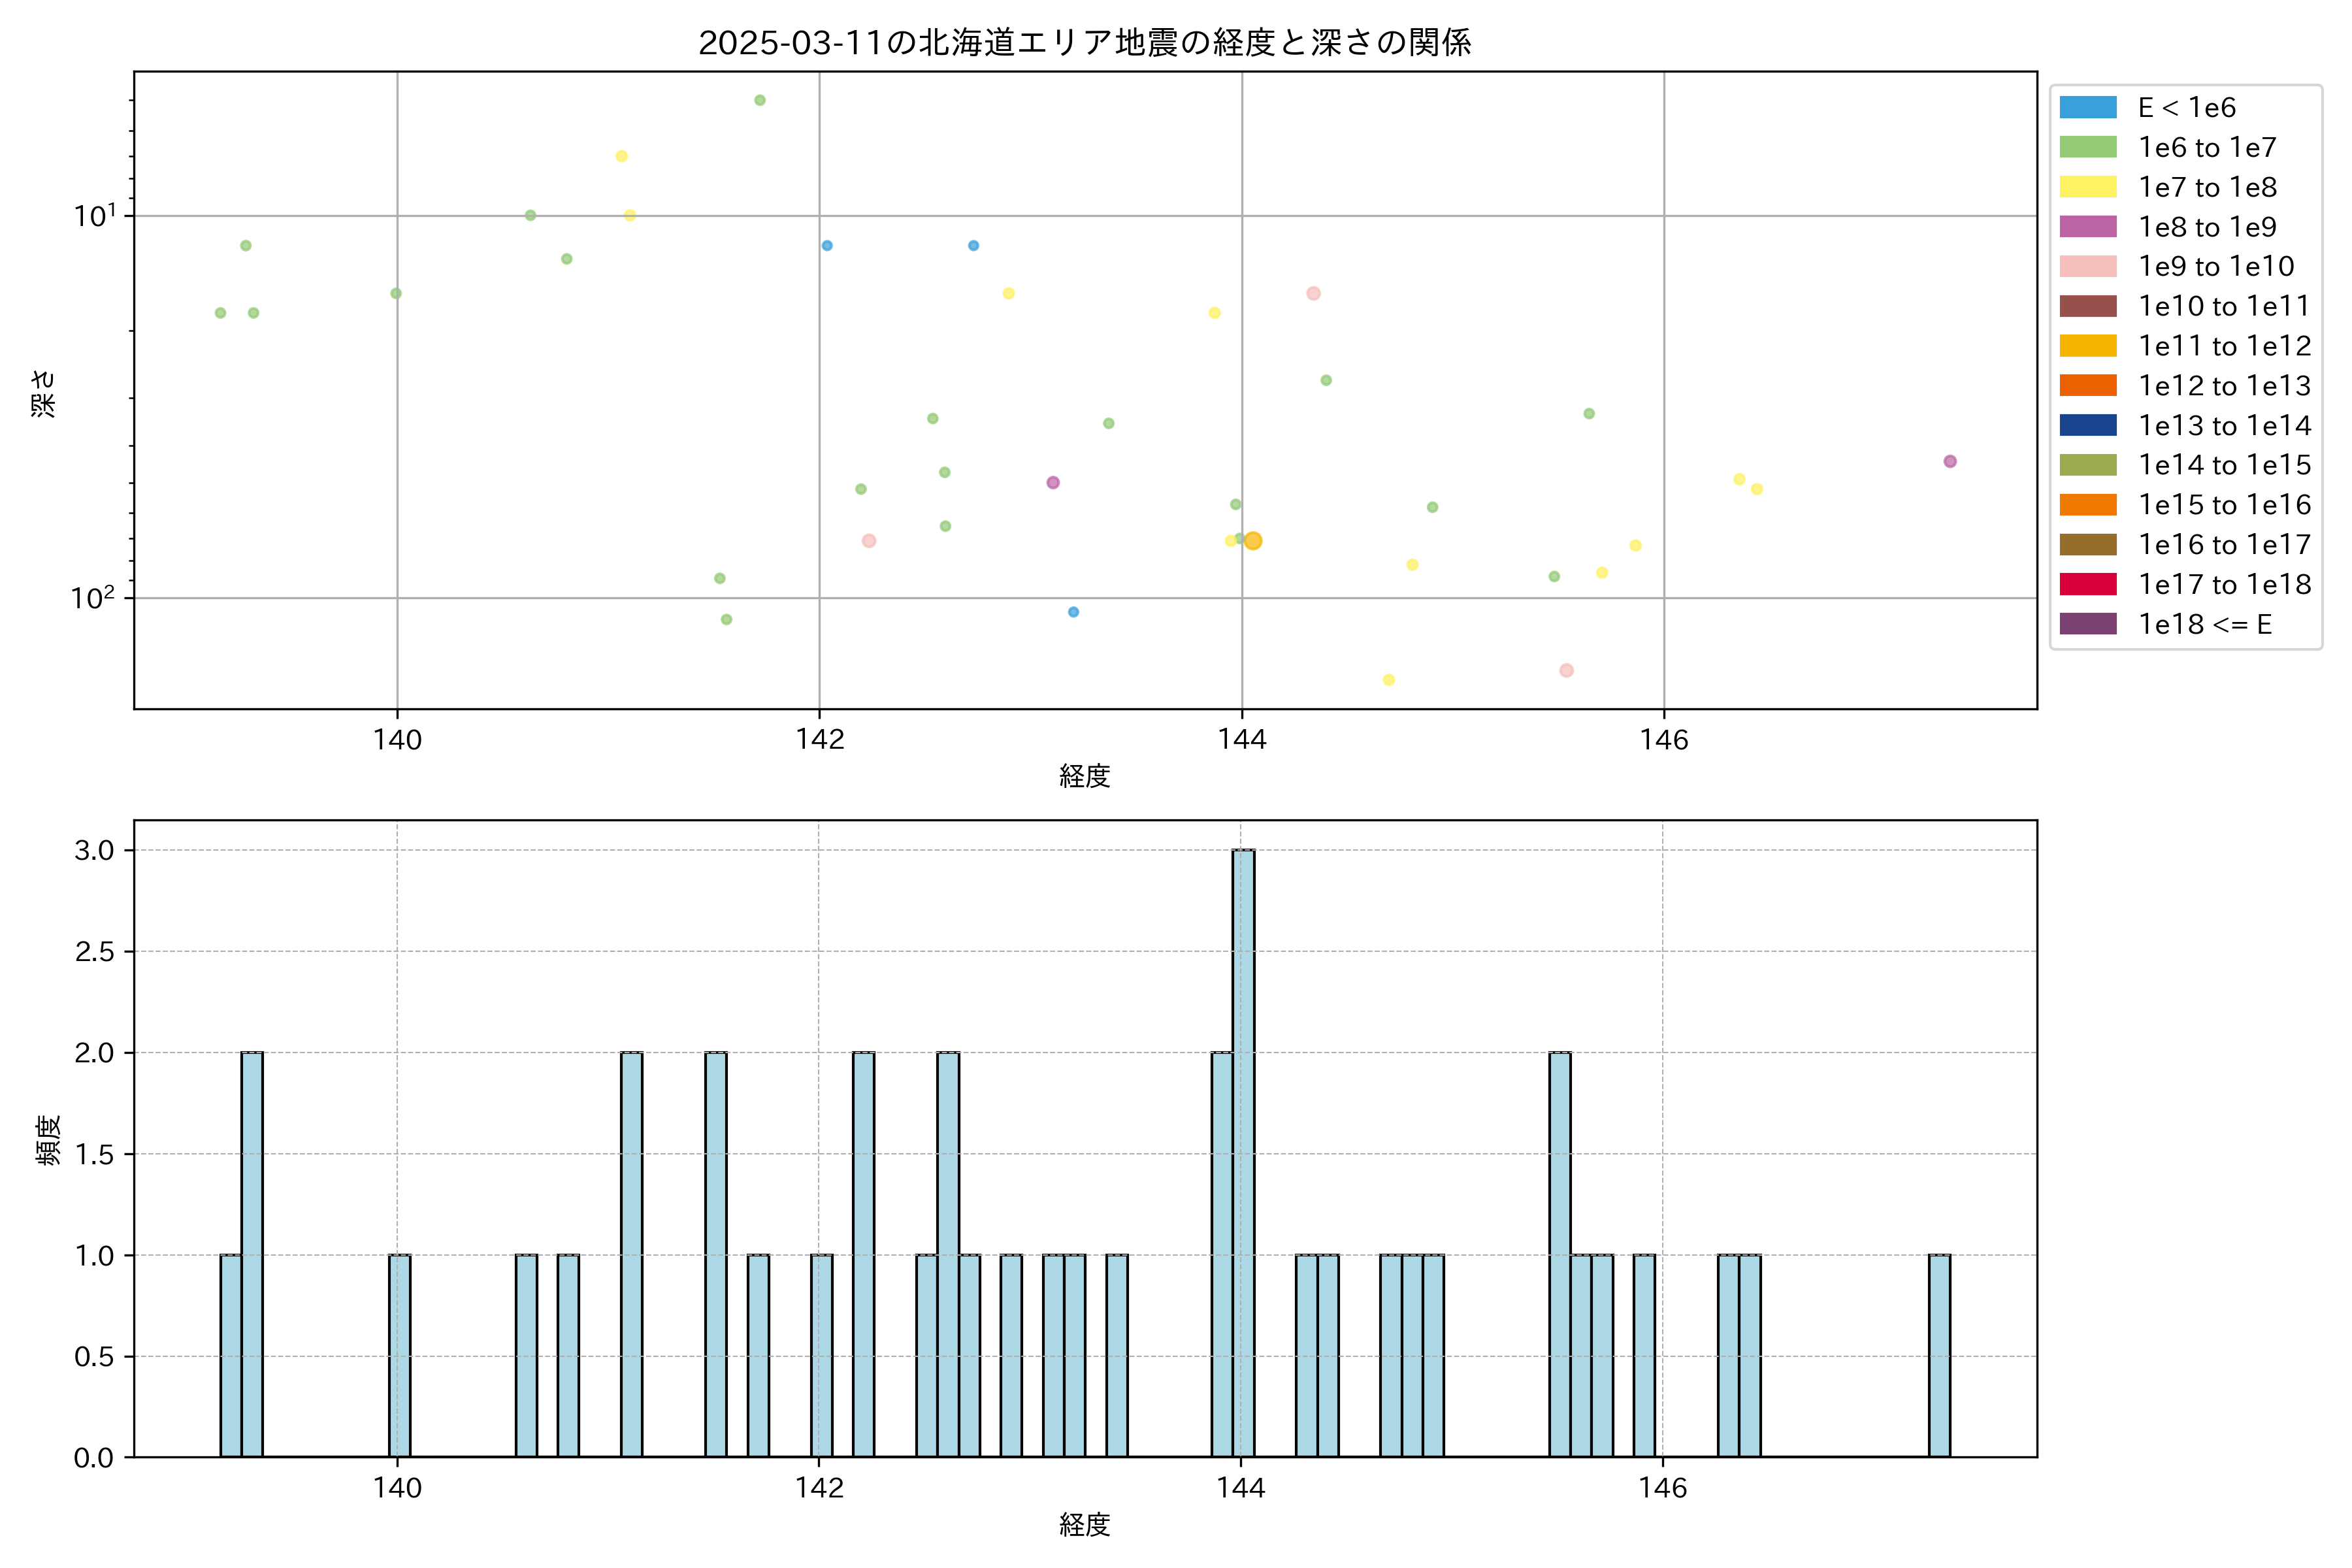The width and height of the screenshot is (2352, 1568).
Task: Click the yellow 1e7 to 1e8 legend swatch
Action: pos(2087,187)
